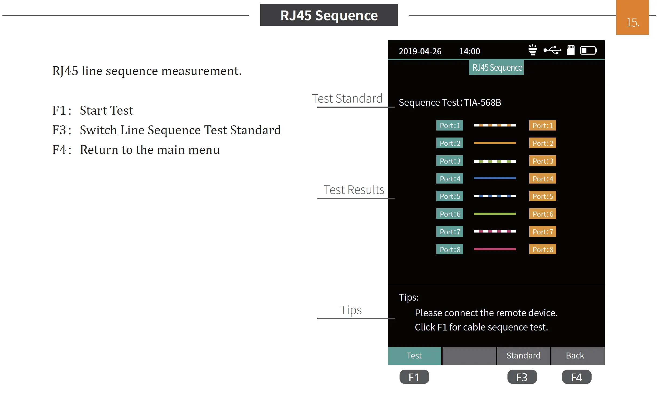Viewport: 657px width, 394px height.
Task: Select the Standard softkey tab
Action: coord(523,356)
